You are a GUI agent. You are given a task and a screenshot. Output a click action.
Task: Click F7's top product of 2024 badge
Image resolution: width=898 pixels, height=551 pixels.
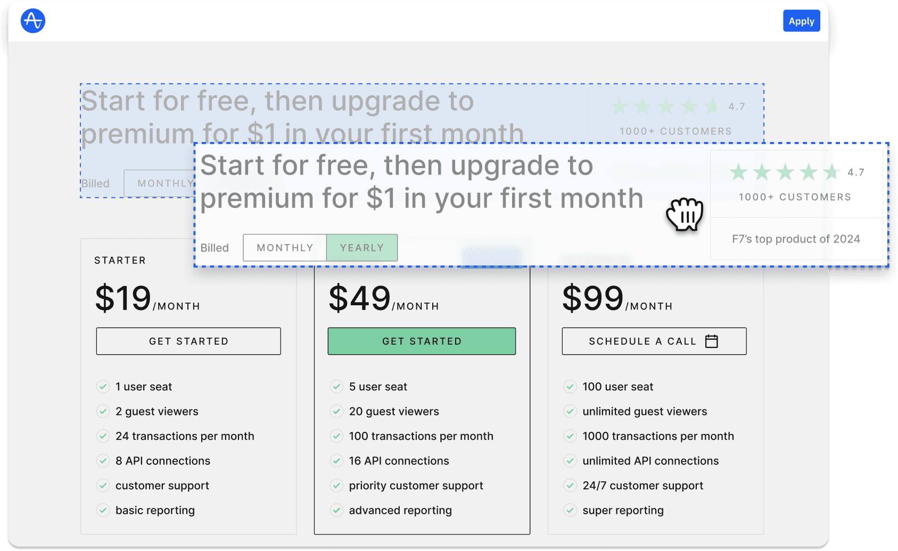click(796, 239)
